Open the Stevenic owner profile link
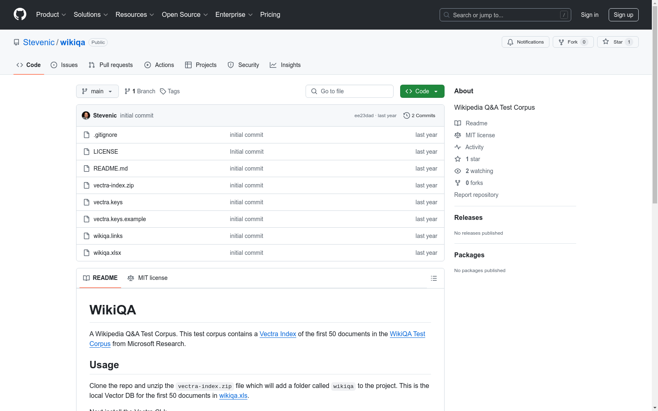This screenshot has height=411, width=658. pos(39,42)
